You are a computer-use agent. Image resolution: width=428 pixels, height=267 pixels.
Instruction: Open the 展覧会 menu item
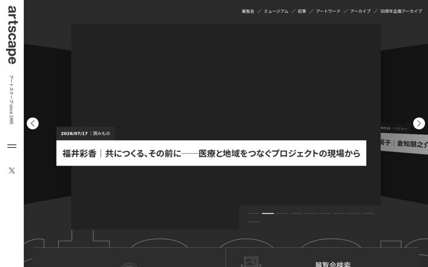(248, 11)
